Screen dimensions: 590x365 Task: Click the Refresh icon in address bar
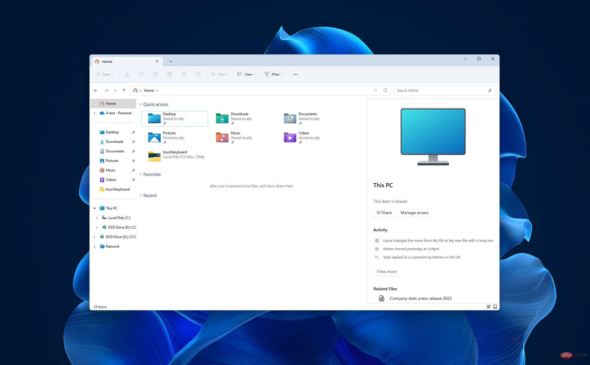tap(385, 90)
